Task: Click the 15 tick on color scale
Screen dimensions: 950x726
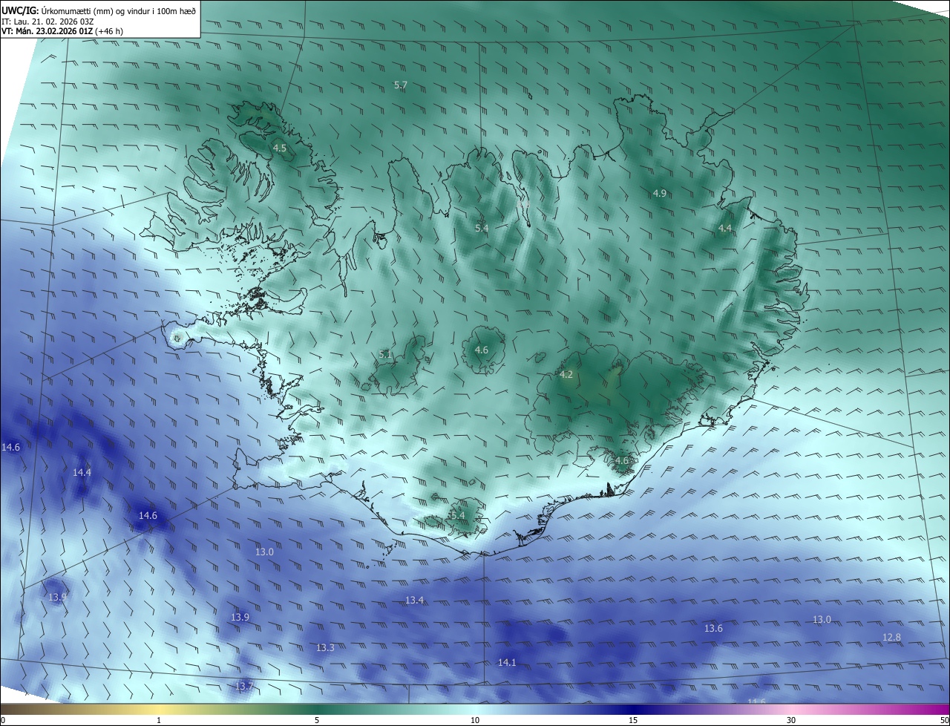Action: pos(633,721)
